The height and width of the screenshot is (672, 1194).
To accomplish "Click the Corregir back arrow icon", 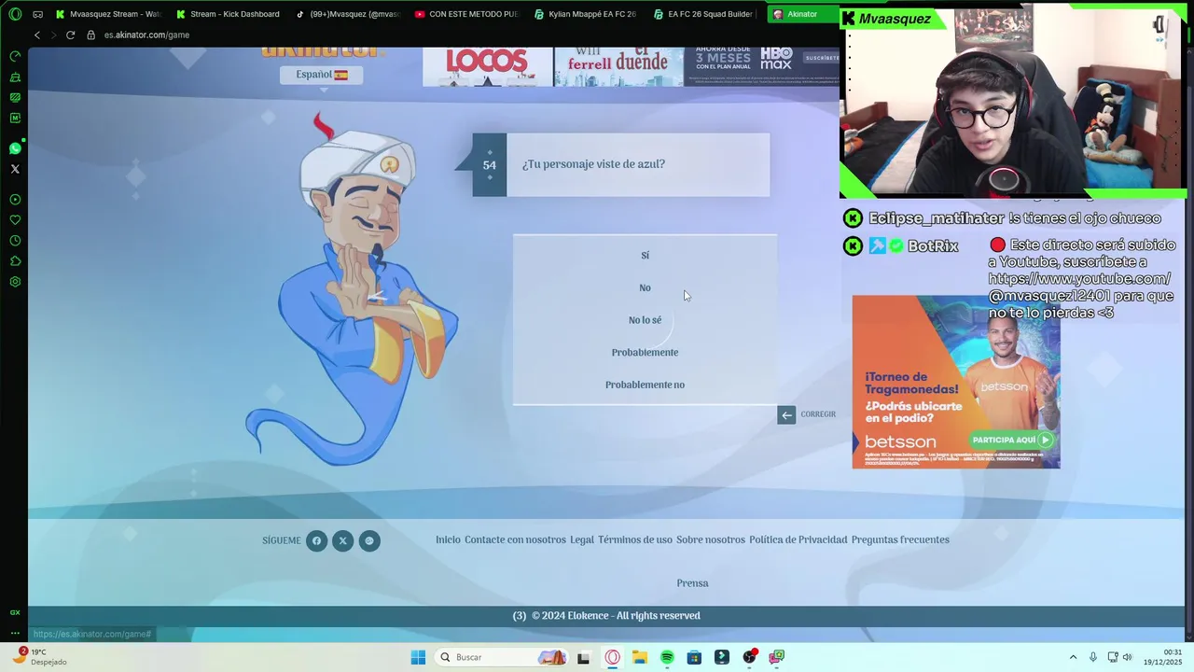I will pos(786,415).
